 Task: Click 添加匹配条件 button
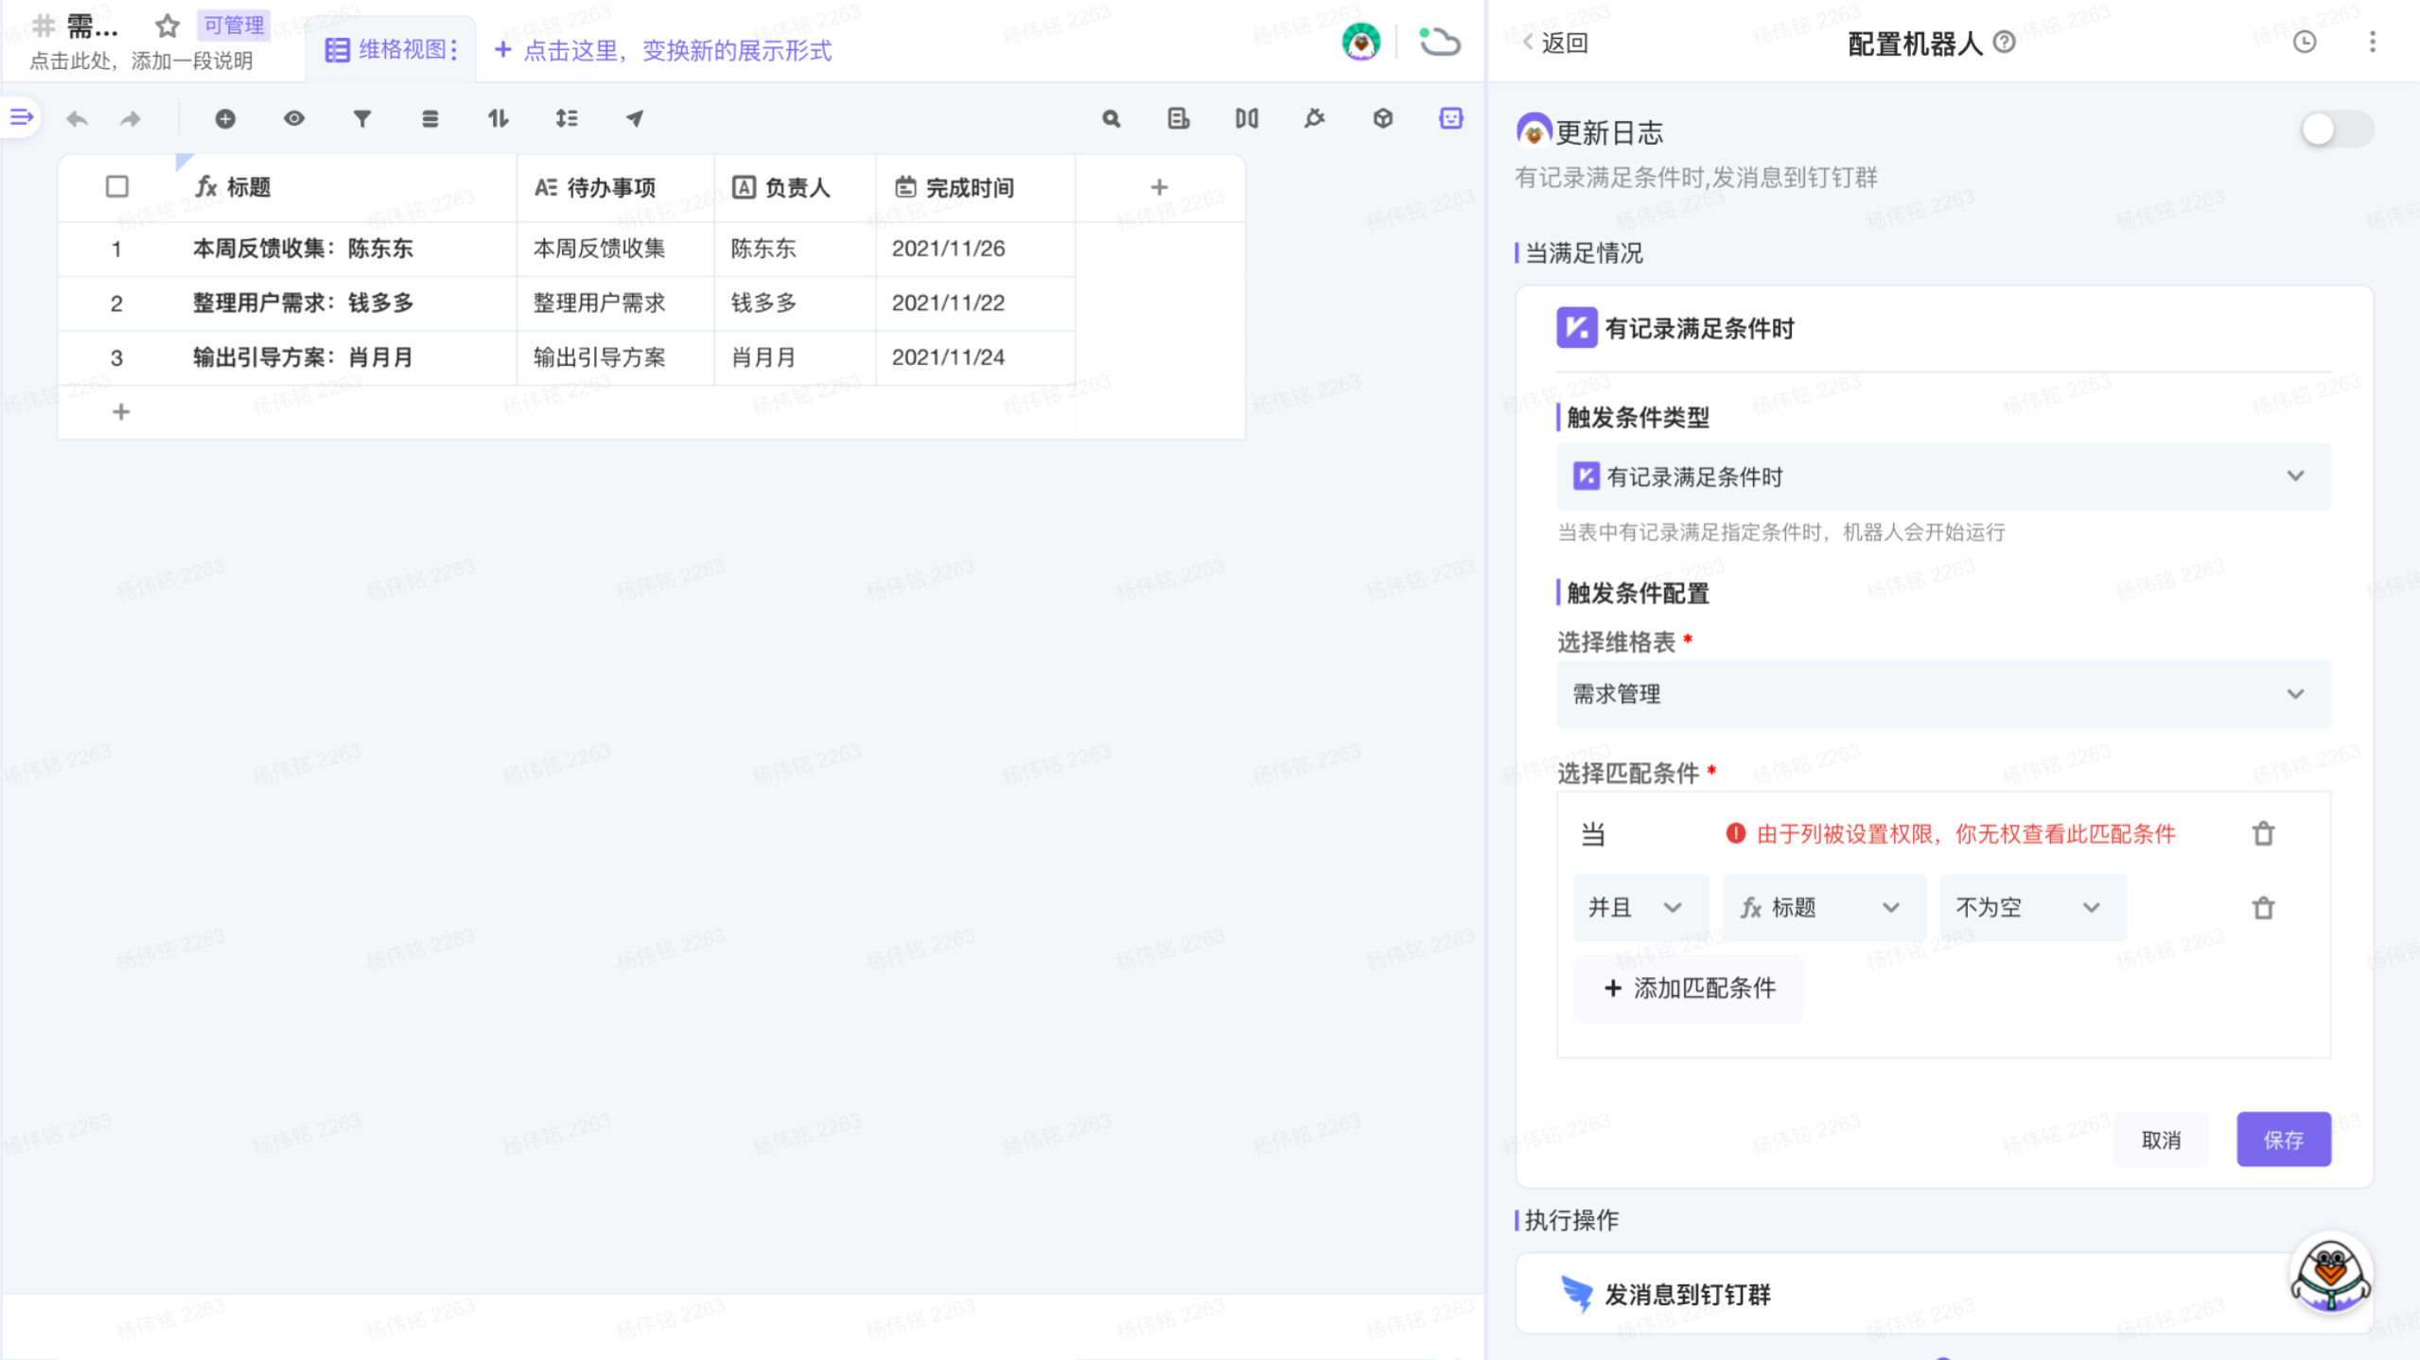coord(1689,988)
